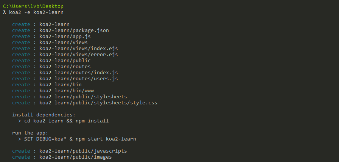Click the koa2-learn/public/images path

[x=75, y=157]
